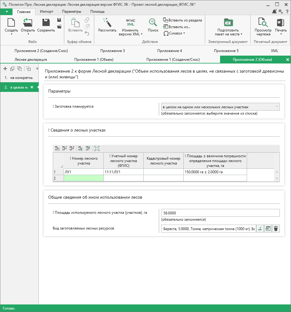
Task: Click the Создать new document icon
Action: coord(11,22)
